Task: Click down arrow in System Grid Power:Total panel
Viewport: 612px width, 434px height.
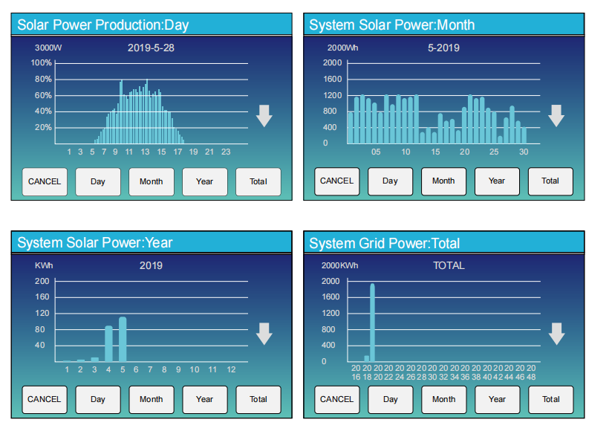Action: pos(556,334)
